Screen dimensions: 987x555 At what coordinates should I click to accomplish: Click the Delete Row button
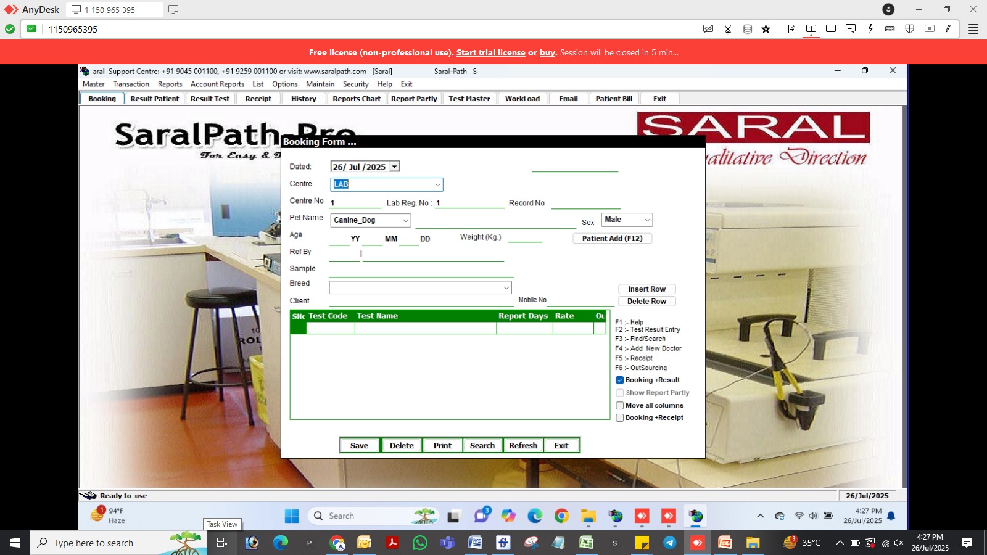(647, 302)
